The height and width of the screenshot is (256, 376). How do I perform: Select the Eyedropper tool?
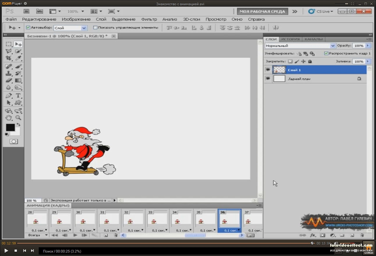(18, 58)
